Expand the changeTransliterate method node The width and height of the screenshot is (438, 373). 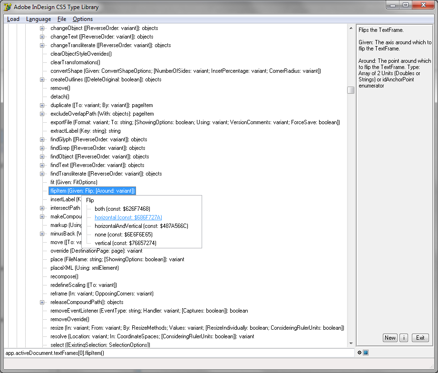[x=42, y=45]
